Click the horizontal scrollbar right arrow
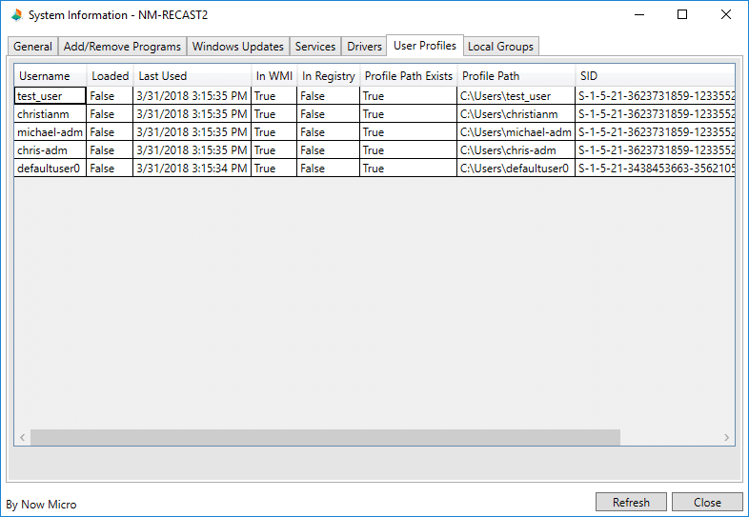Viewport: 749px width, 517px height. point(727,438)
